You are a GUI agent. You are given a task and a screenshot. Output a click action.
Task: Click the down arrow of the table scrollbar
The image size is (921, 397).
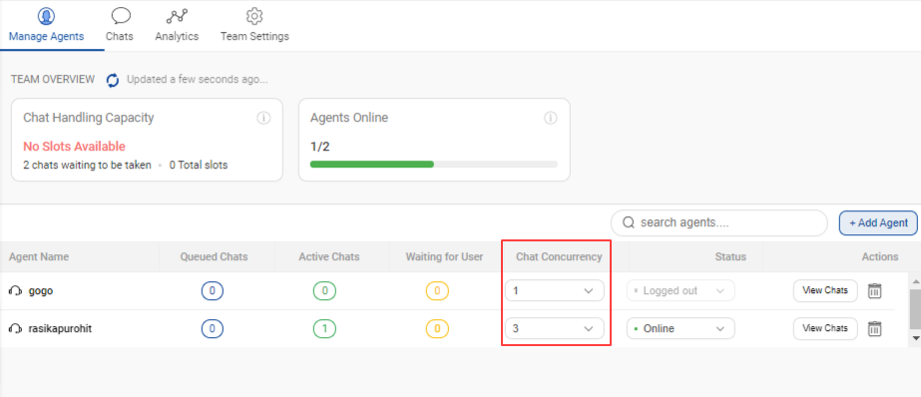pos(915,338)
